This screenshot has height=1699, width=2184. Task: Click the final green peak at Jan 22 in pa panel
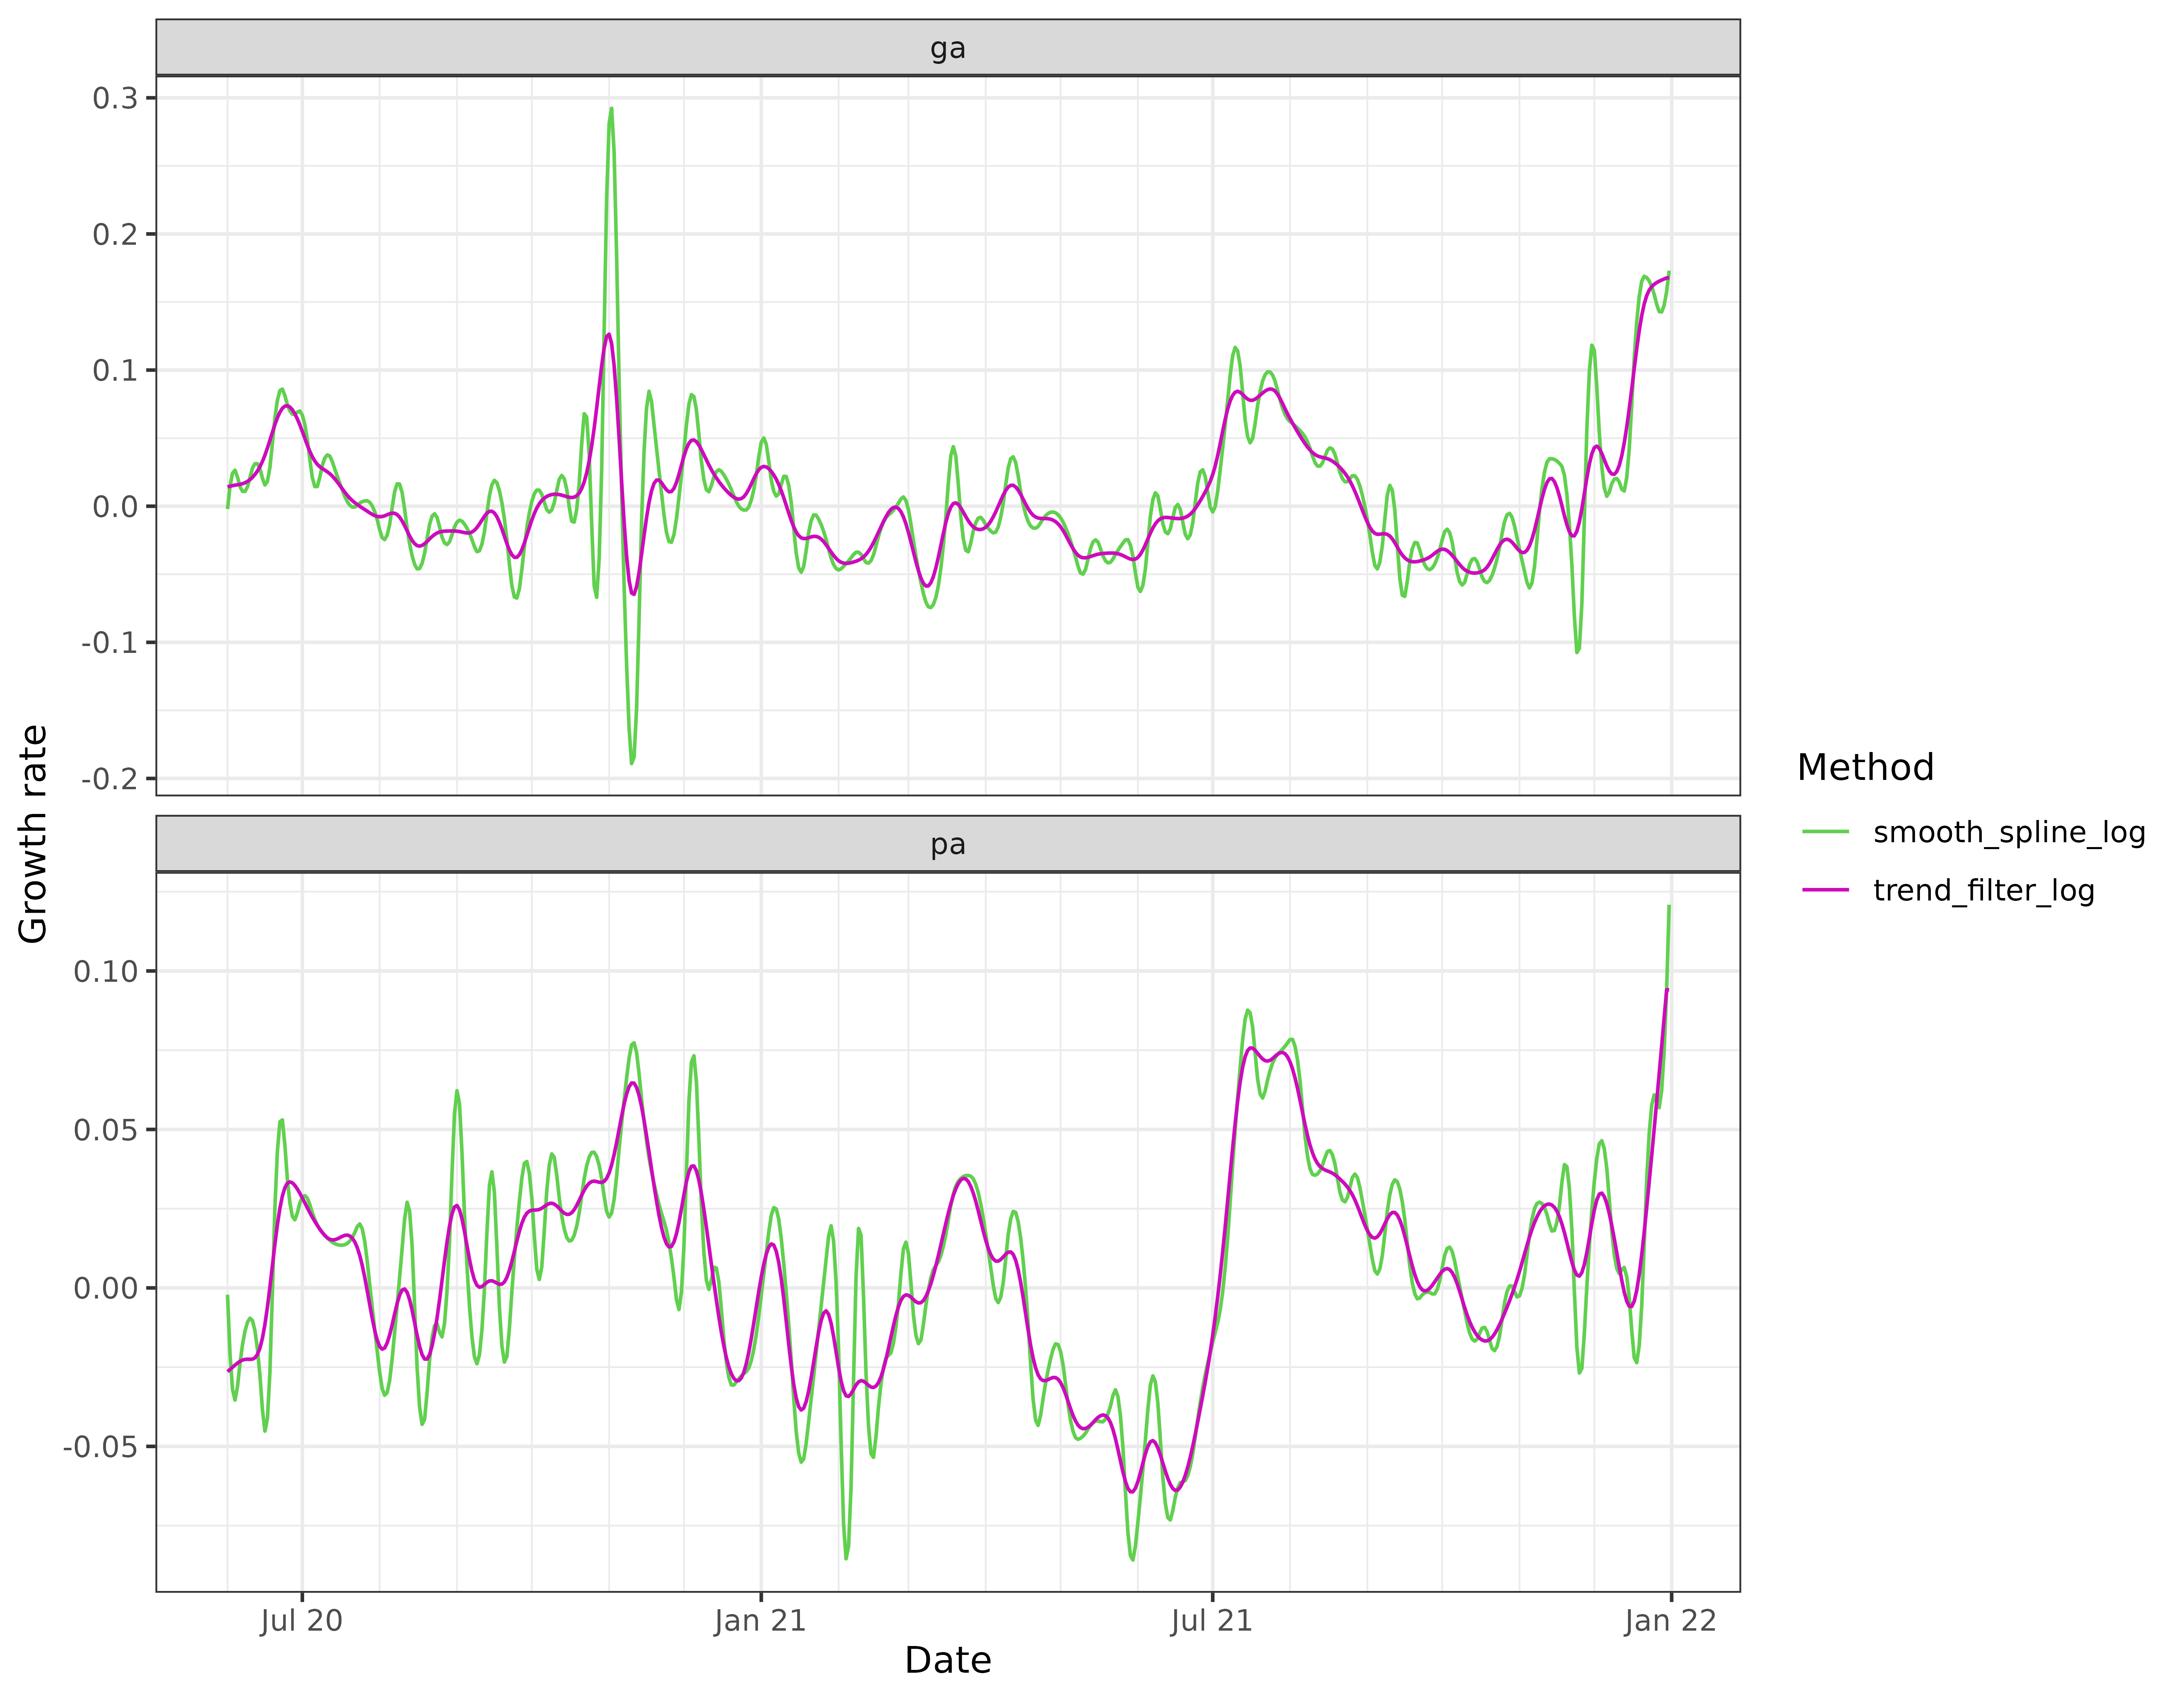(x=1669, y=906)
